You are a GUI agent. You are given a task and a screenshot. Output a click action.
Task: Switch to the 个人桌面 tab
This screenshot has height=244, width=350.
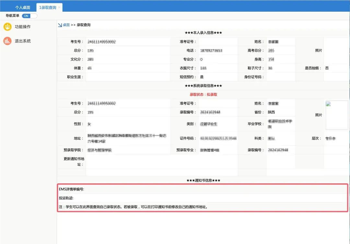tap(23, 7)
